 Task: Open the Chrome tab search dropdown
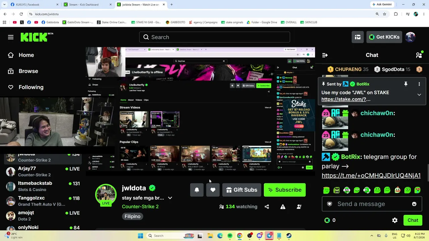click(x=5, y=5)
